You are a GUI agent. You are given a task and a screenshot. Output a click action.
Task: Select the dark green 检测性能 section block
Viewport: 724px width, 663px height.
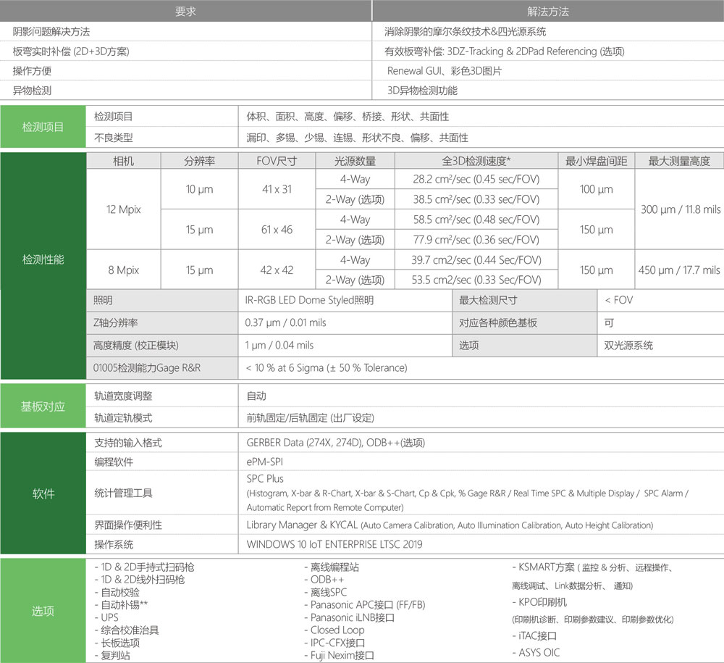[x=43, y=259]
